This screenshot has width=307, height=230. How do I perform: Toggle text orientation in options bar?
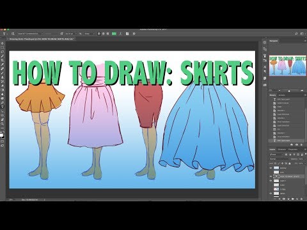click(x=13, y=34)
